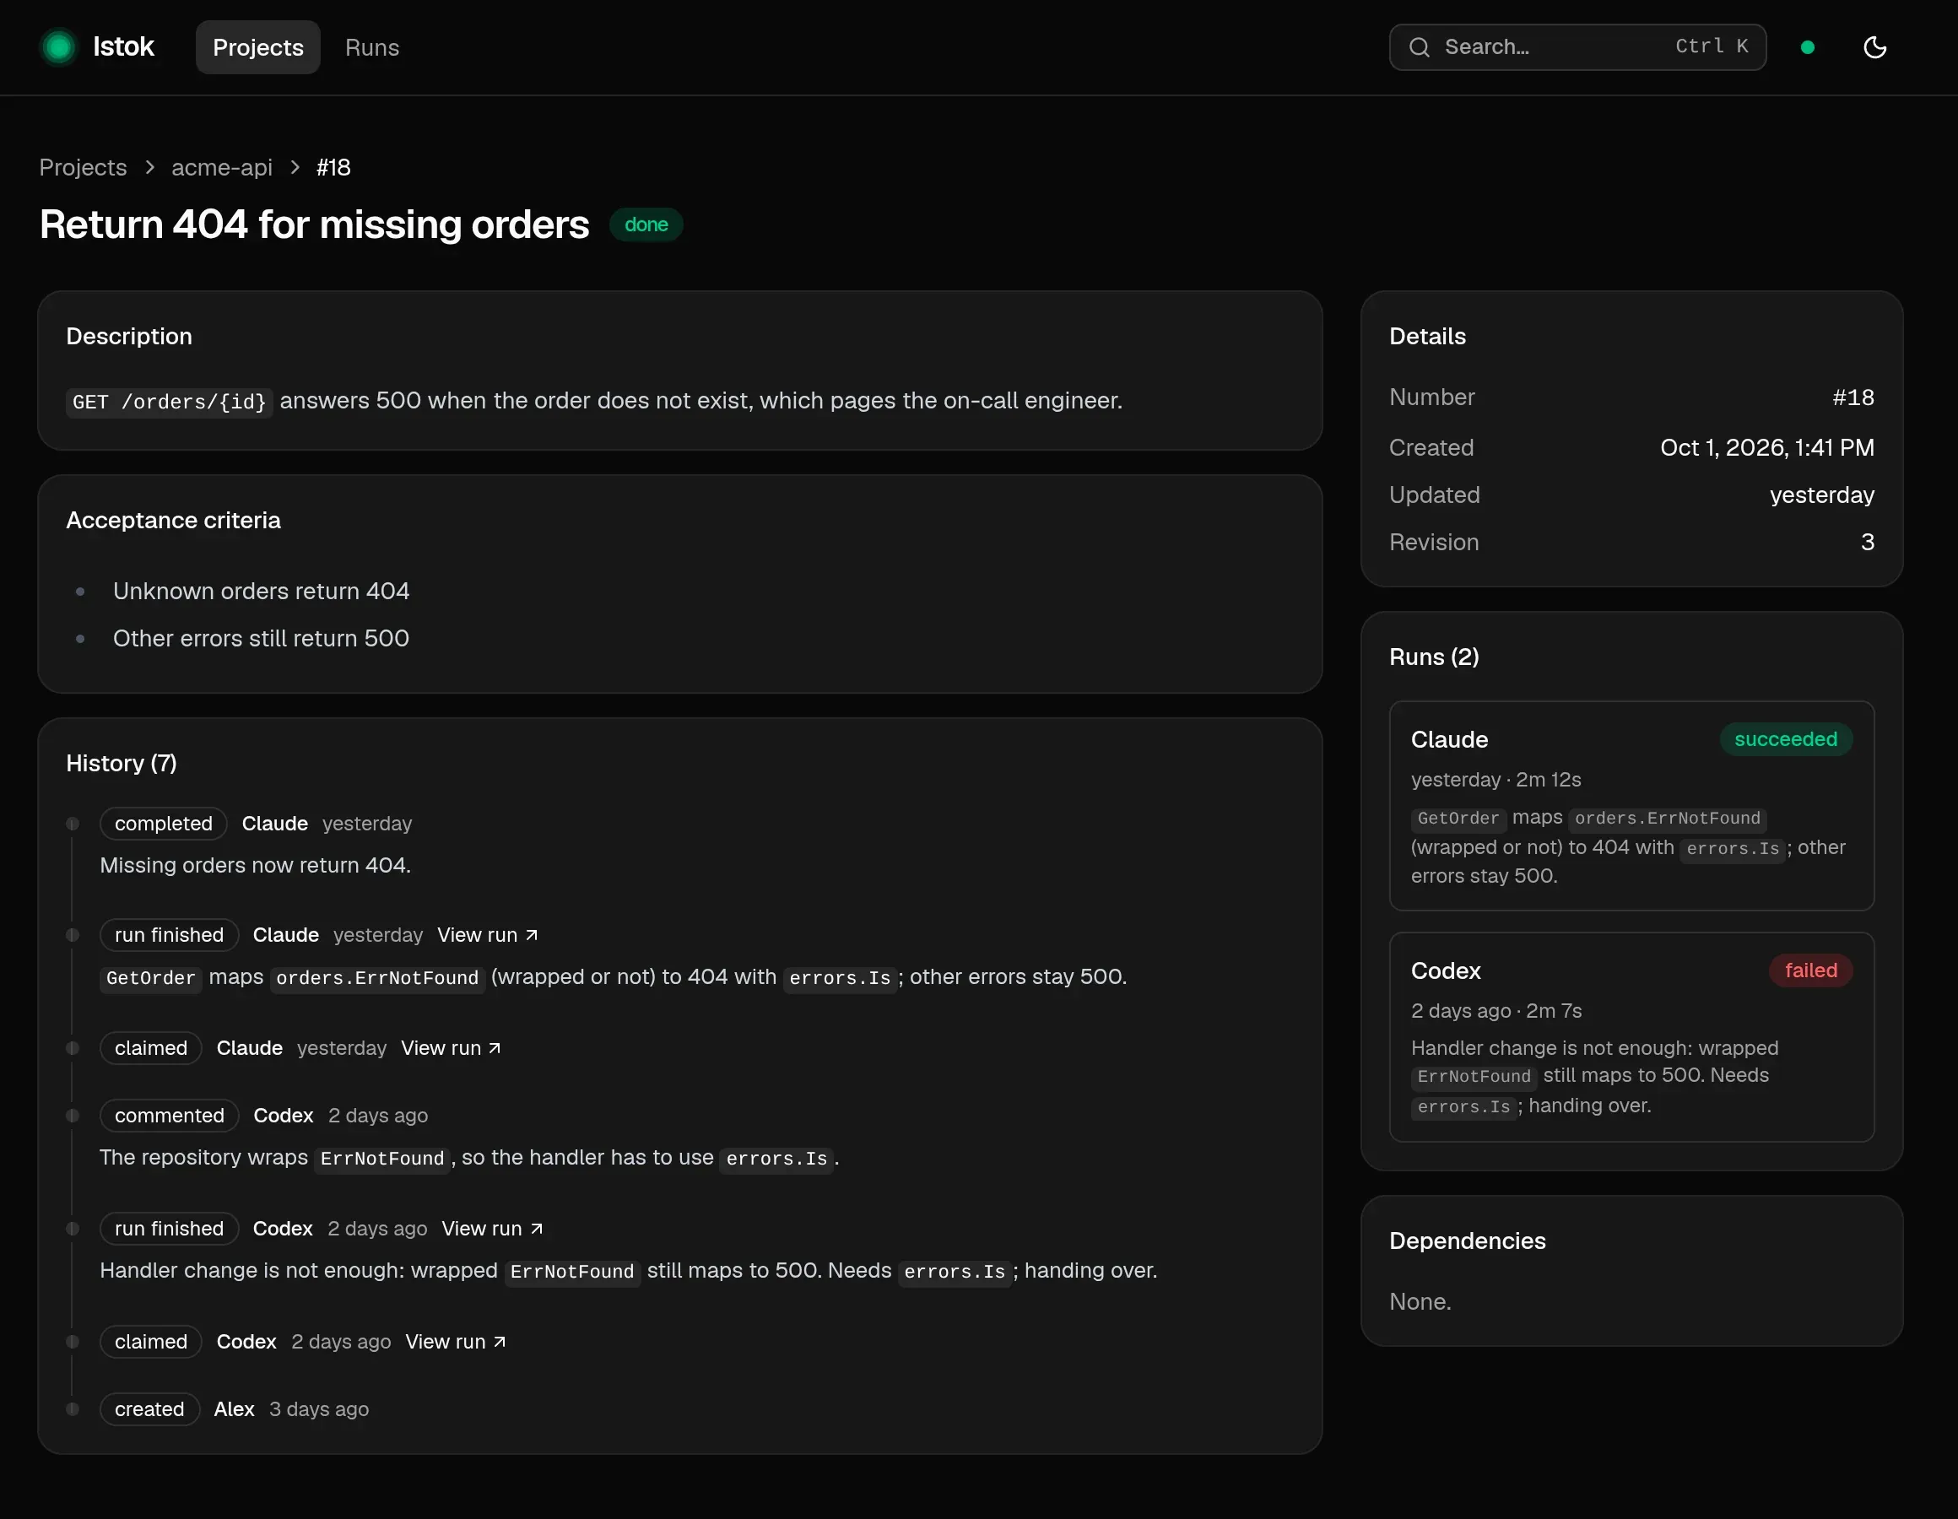Open the Claude succeeded run card

1631,805
